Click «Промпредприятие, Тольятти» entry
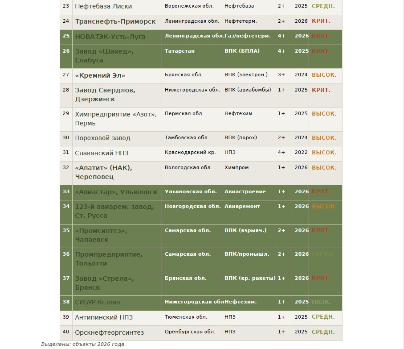This screenshot has height=349, width=404. click(x=109, y=259)
